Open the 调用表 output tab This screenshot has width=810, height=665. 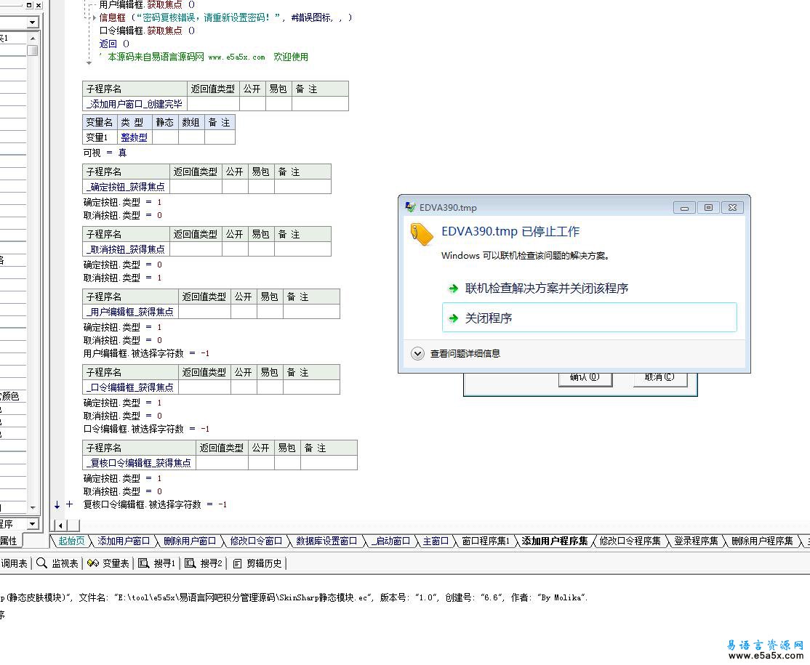coord(14,563)
